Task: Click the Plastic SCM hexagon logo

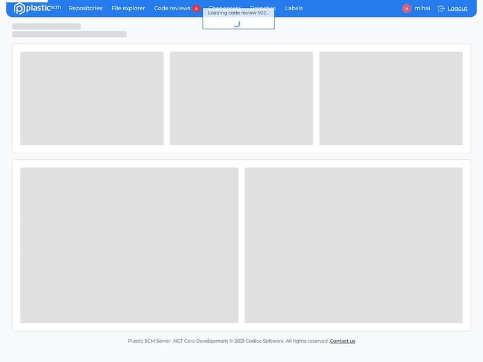Action: point(19,8)
